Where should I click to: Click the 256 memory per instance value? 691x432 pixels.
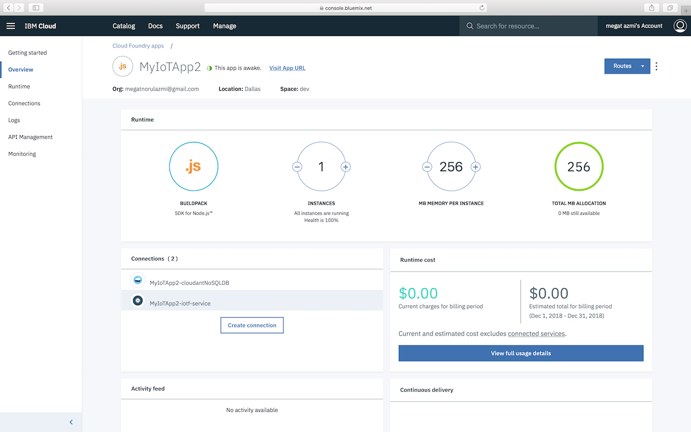(x=451, y=167)
